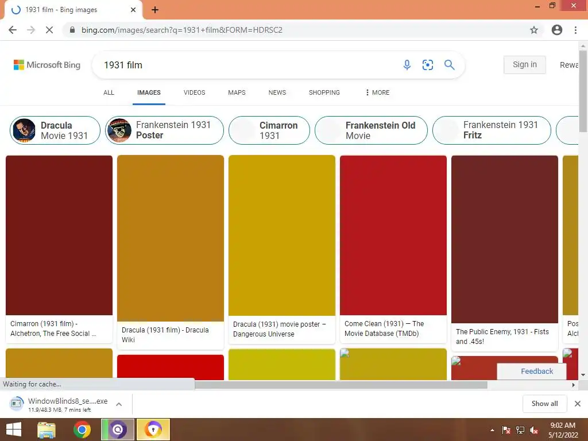This screenshot has height=441, width=588.
Task: Open the WindowBlinds8 download item
Action: coord(60,404)
